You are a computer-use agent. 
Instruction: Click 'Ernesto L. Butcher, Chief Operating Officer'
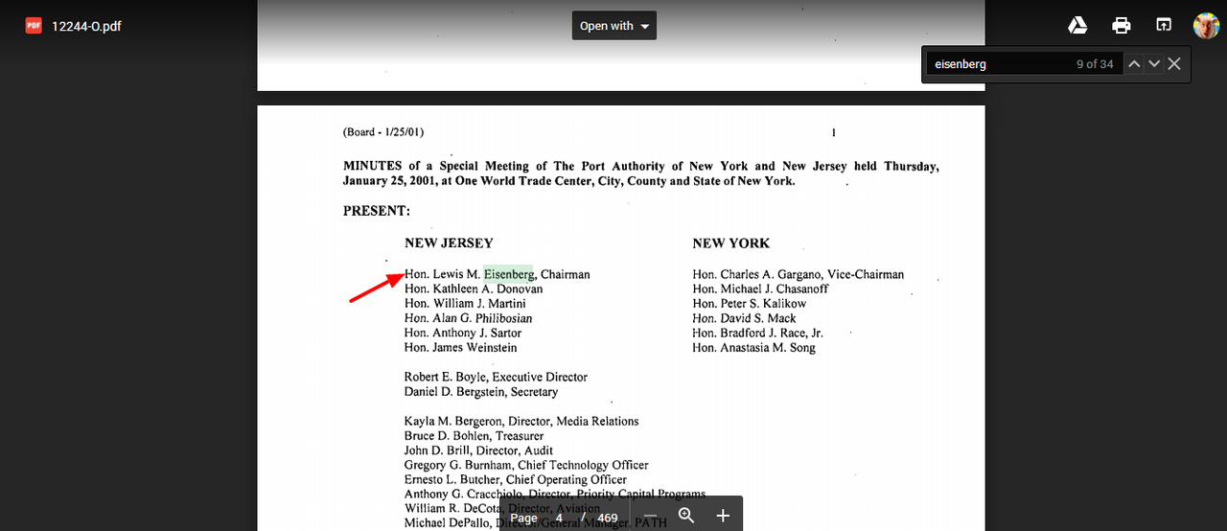pos(516,480)
